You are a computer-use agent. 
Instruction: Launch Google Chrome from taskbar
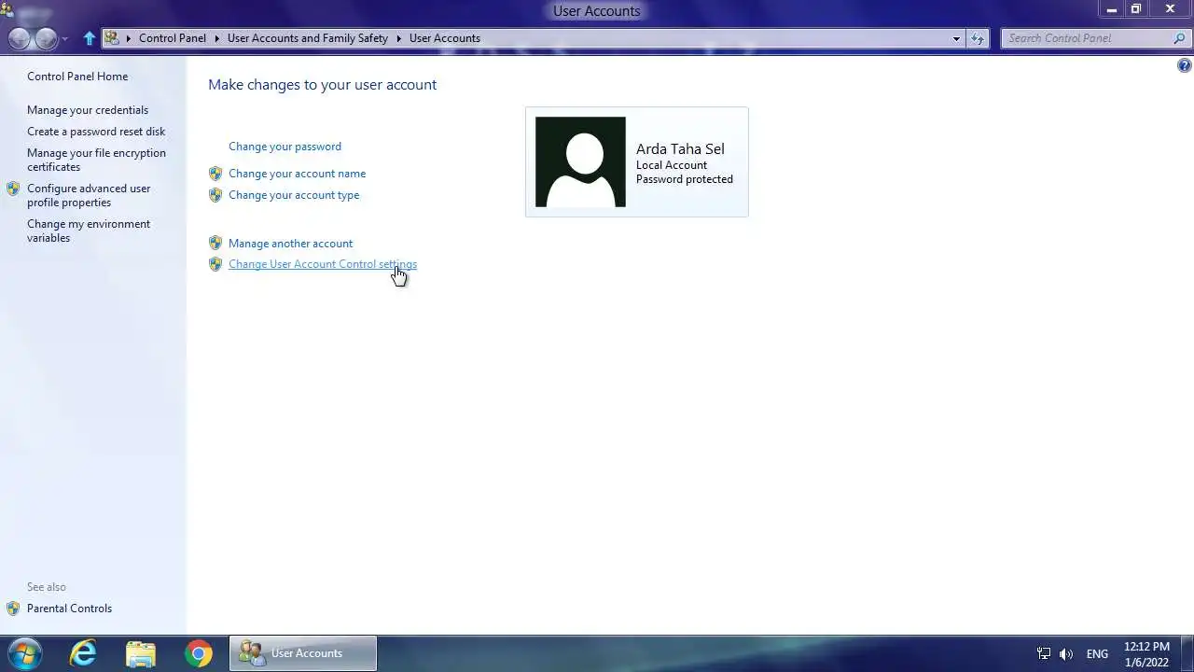click(x=198, y=653)
